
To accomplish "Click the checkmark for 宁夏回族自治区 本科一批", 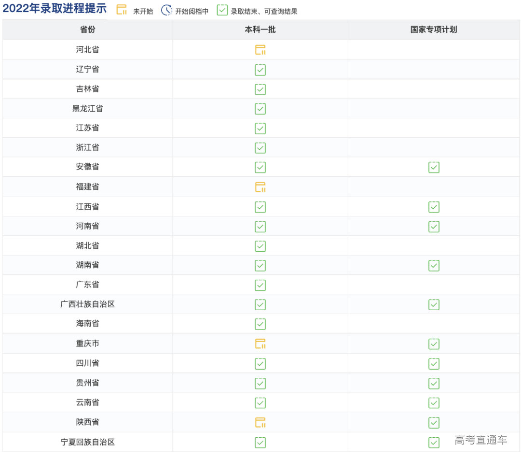I will (260, 442).
